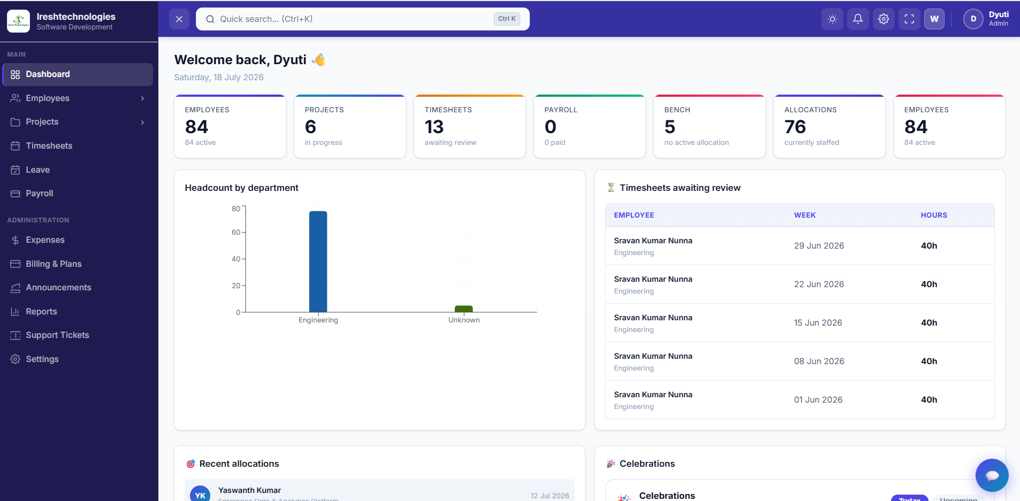Open the Dyuti user avatar menu
This screenshot has width=1020, height=501.
point(973,19)
